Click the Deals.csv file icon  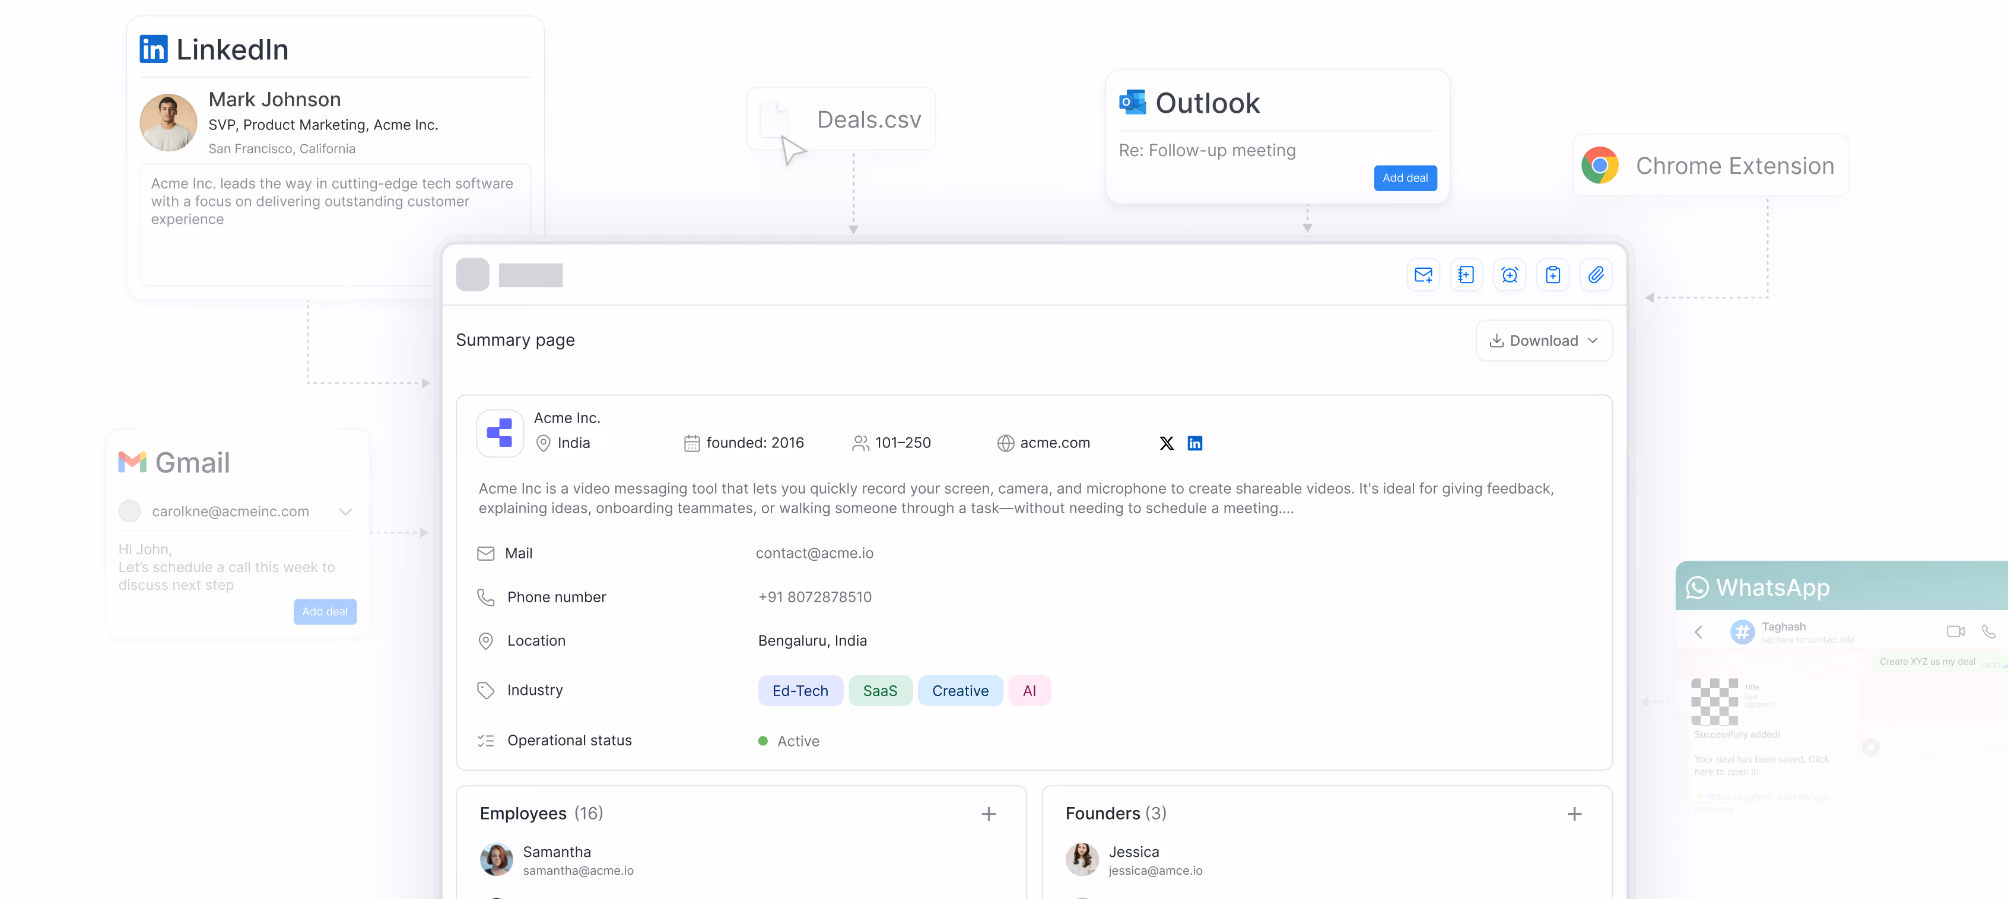click(x=775, y=119)
